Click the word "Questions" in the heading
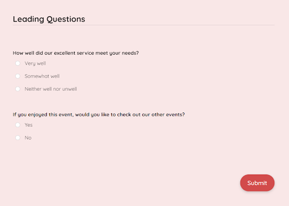The width and height of the screenshot is (289, 206). 66,19
